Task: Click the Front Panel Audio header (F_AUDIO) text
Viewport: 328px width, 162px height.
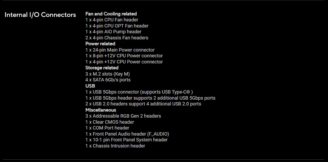Action: point(127,134)
